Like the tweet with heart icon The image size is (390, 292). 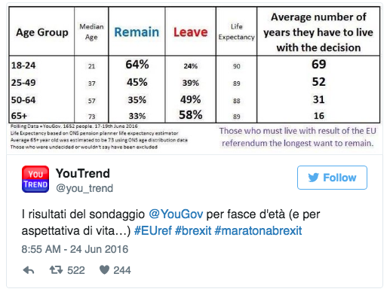coord(104,270)
